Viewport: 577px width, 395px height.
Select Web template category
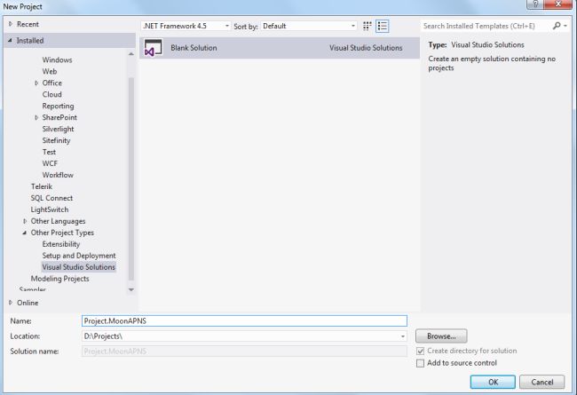tap(50, 71)
